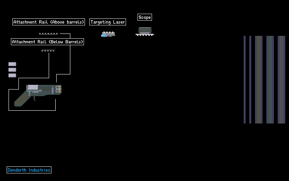Open the Attachment Rail (Below Barrels) label
This screenshot has width=289, height=181.
pyautogui.click(x=48, y=42)
